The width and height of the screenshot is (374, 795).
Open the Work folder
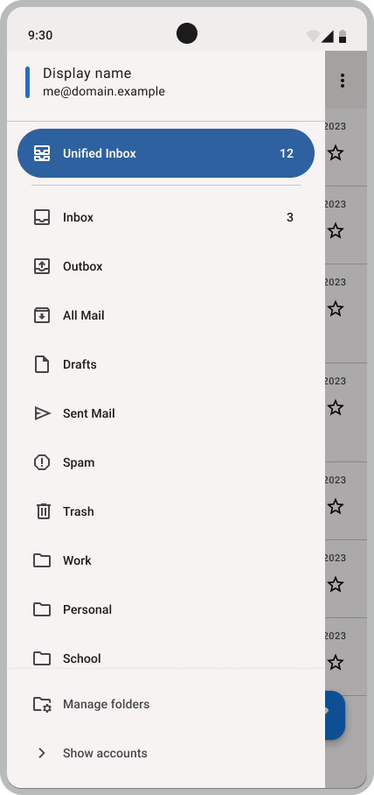pos(166,560)
